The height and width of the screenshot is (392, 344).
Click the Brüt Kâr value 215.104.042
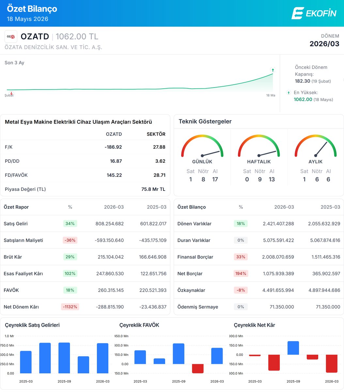tap(111, 257)
